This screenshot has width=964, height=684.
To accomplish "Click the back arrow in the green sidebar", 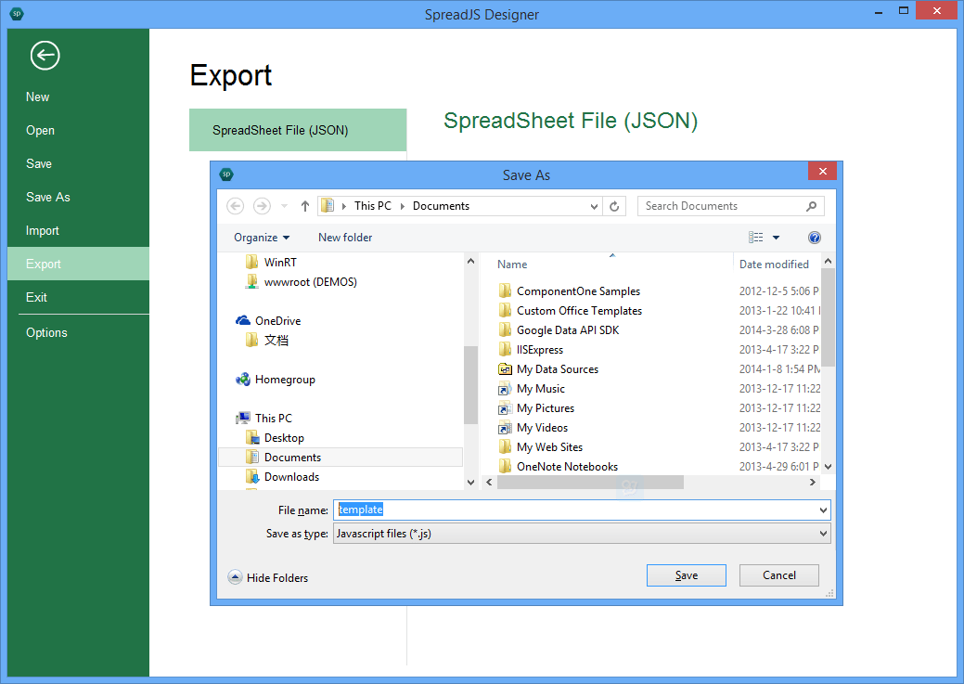I will coord(45,56).
